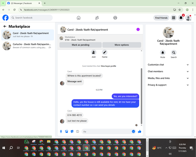Click the voice clip microphone icon
Viewport: 196px width, 157px height.
[x=61, y=131]
